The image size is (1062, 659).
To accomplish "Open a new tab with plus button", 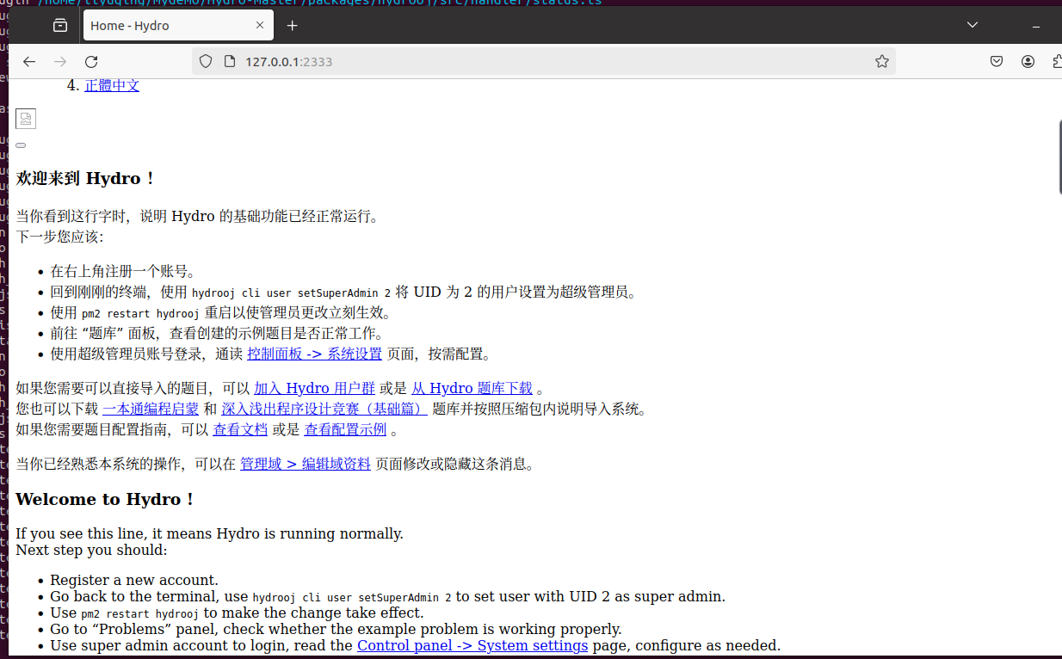I will tap(292, 26).
